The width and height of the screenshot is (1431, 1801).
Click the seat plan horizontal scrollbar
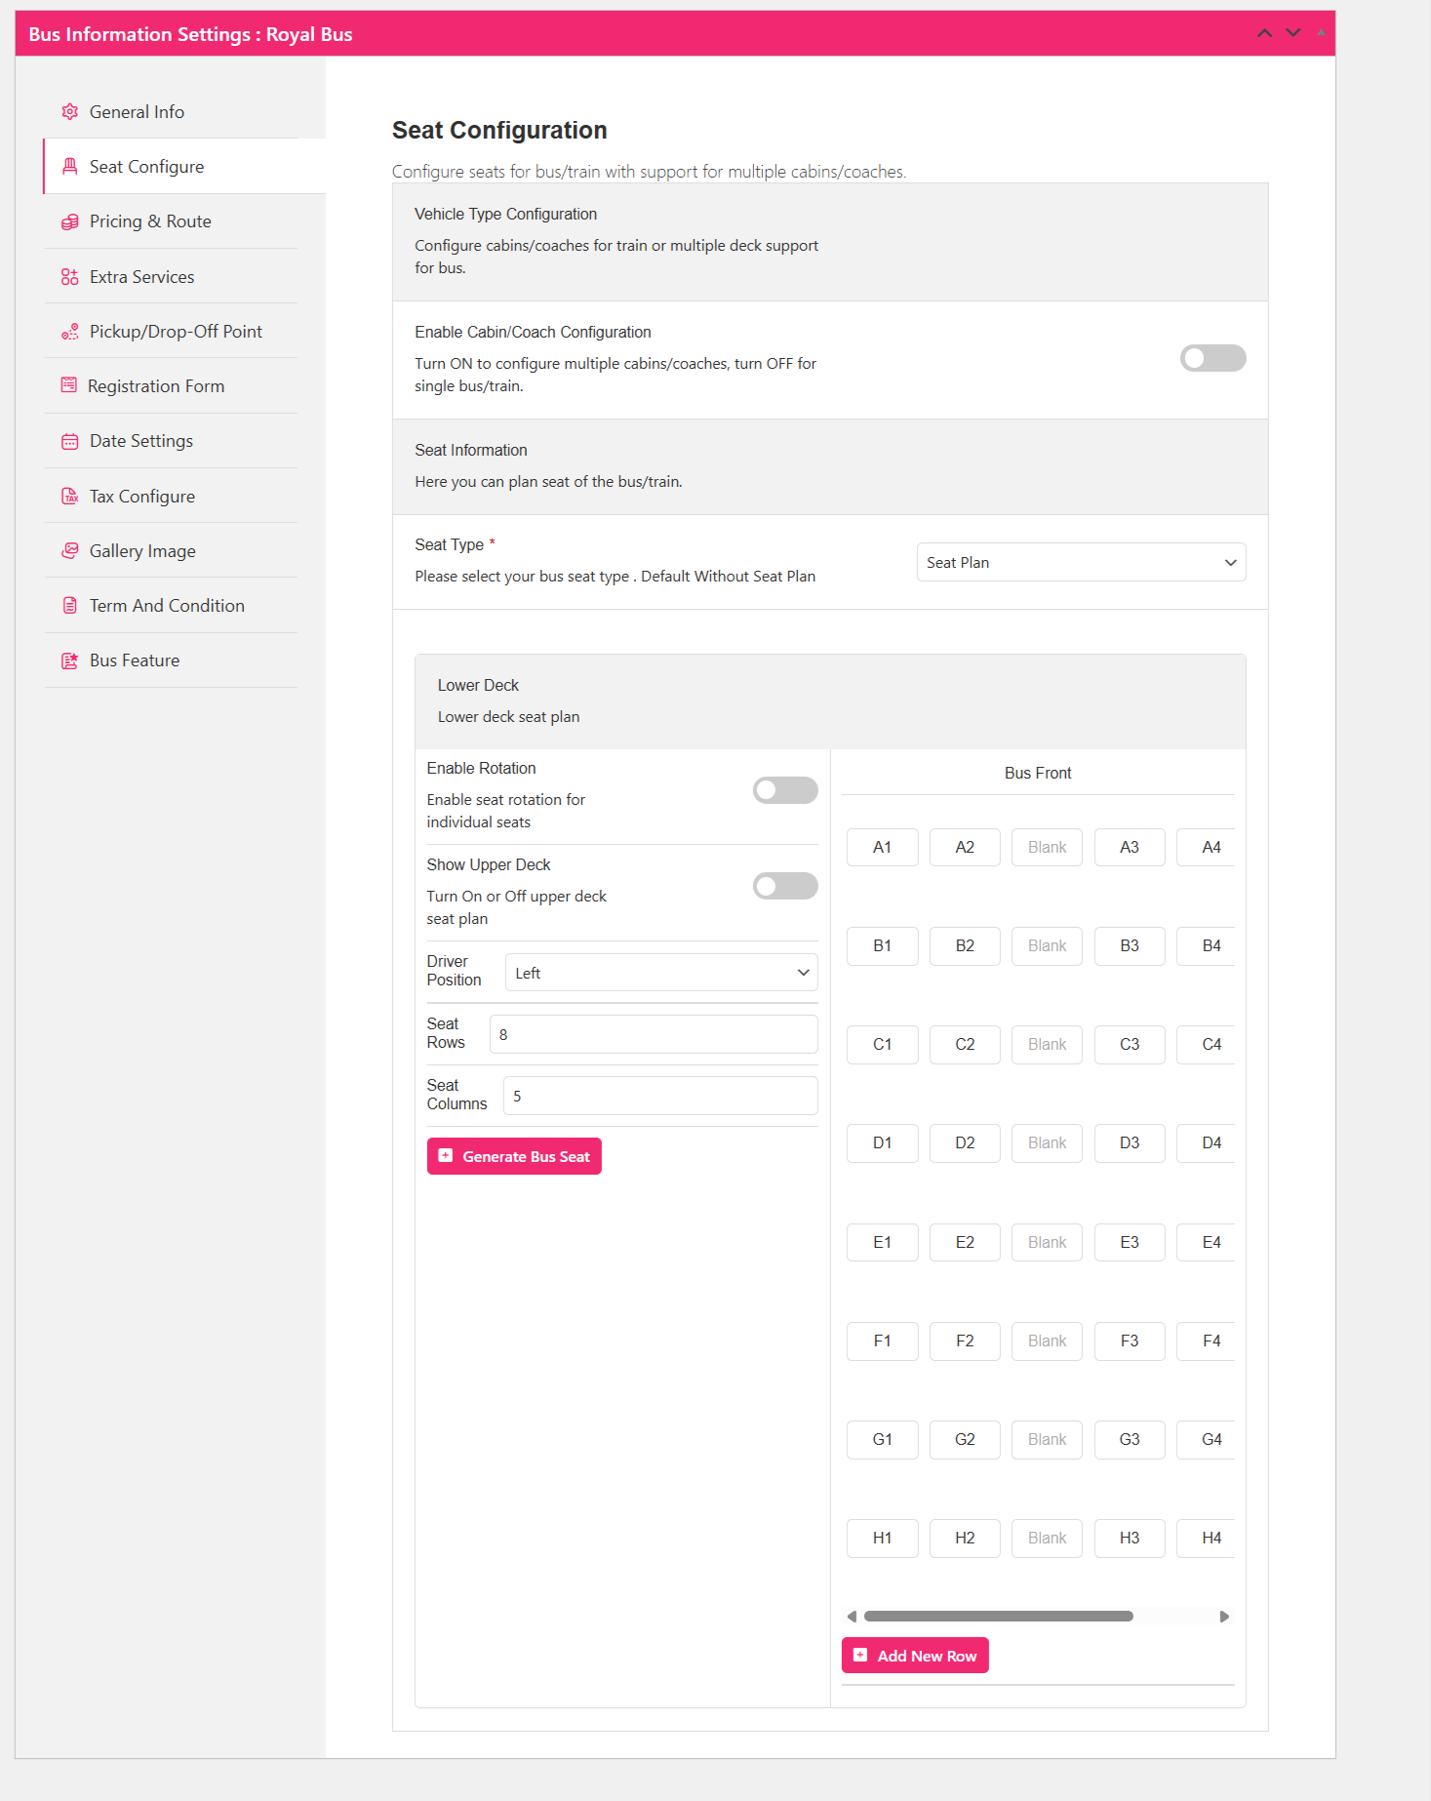998,1617
